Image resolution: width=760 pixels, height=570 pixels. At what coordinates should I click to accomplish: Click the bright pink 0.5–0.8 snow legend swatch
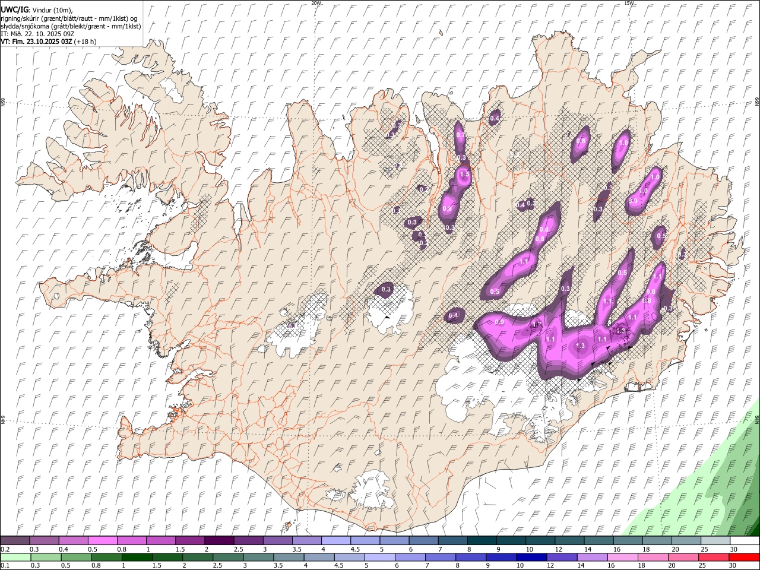pyautogui.click(x=102, y=541)
